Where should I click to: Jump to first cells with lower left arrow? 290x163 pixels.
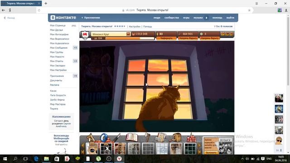[82, 152]
